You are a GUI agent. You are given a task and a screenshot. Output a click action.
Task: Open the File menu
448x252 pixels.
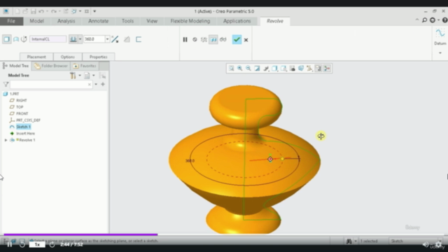(x=11, y=21)
